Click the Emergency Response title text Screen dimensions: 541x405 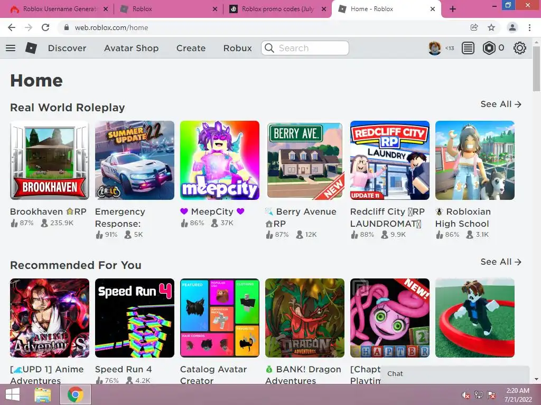pos(120,217)
